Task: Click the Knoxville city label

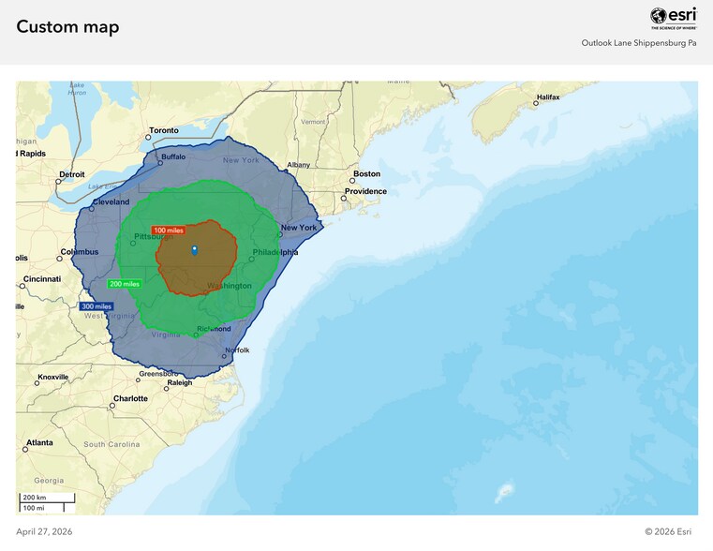Action: [52, 378]
